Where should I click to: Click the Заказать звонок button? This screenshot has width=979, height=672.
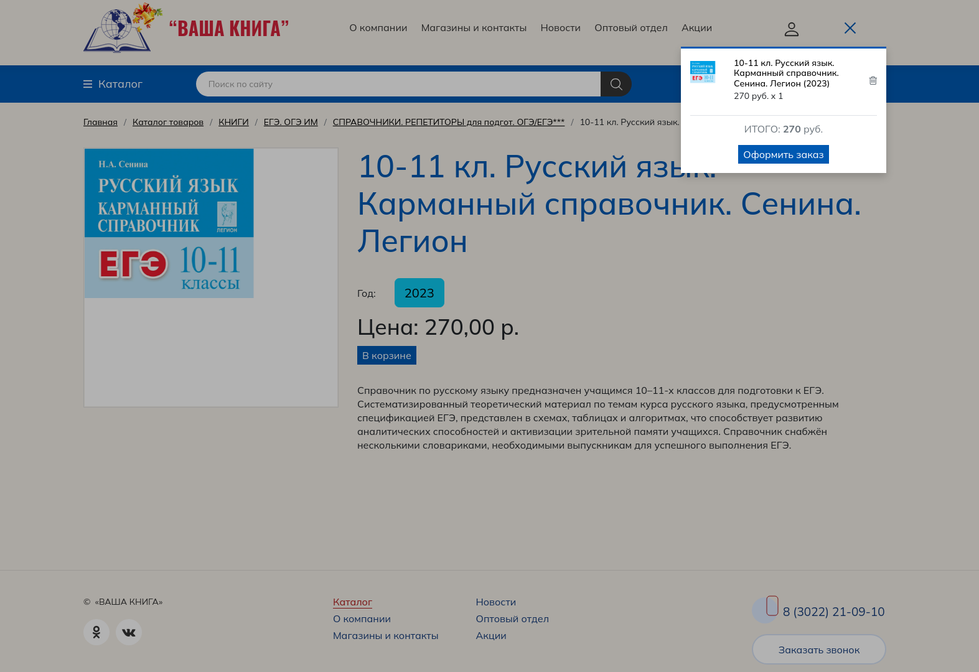click(x=818, y=650)
